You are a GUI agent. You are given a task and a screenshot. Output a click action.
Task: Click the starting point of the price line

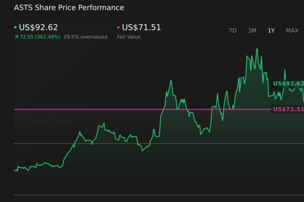pos(14,171)
